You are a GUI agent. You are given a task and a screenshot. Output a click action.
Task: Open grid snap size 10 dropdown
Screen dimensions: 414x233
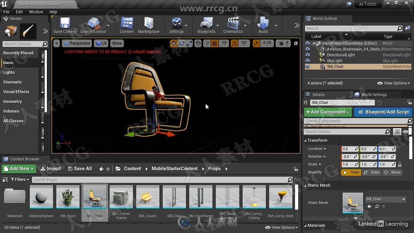click(224, 43)
